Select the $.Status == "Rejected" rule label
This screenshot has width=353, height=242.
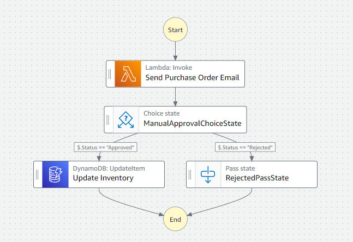[245, 147]
